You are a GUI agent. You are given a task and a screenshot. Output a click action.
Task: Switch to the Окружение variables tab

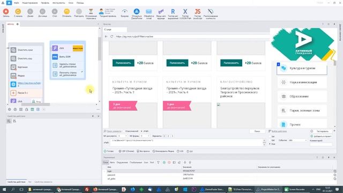pyautogui.click(x=122, y=162)
